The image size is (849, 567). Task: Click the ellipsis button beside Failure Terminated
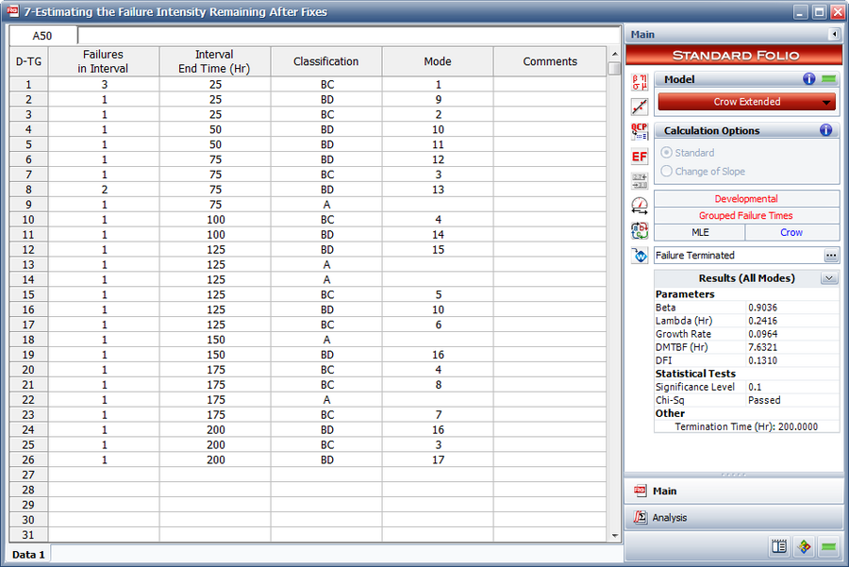pyautogui.click(x=830, y=256)
